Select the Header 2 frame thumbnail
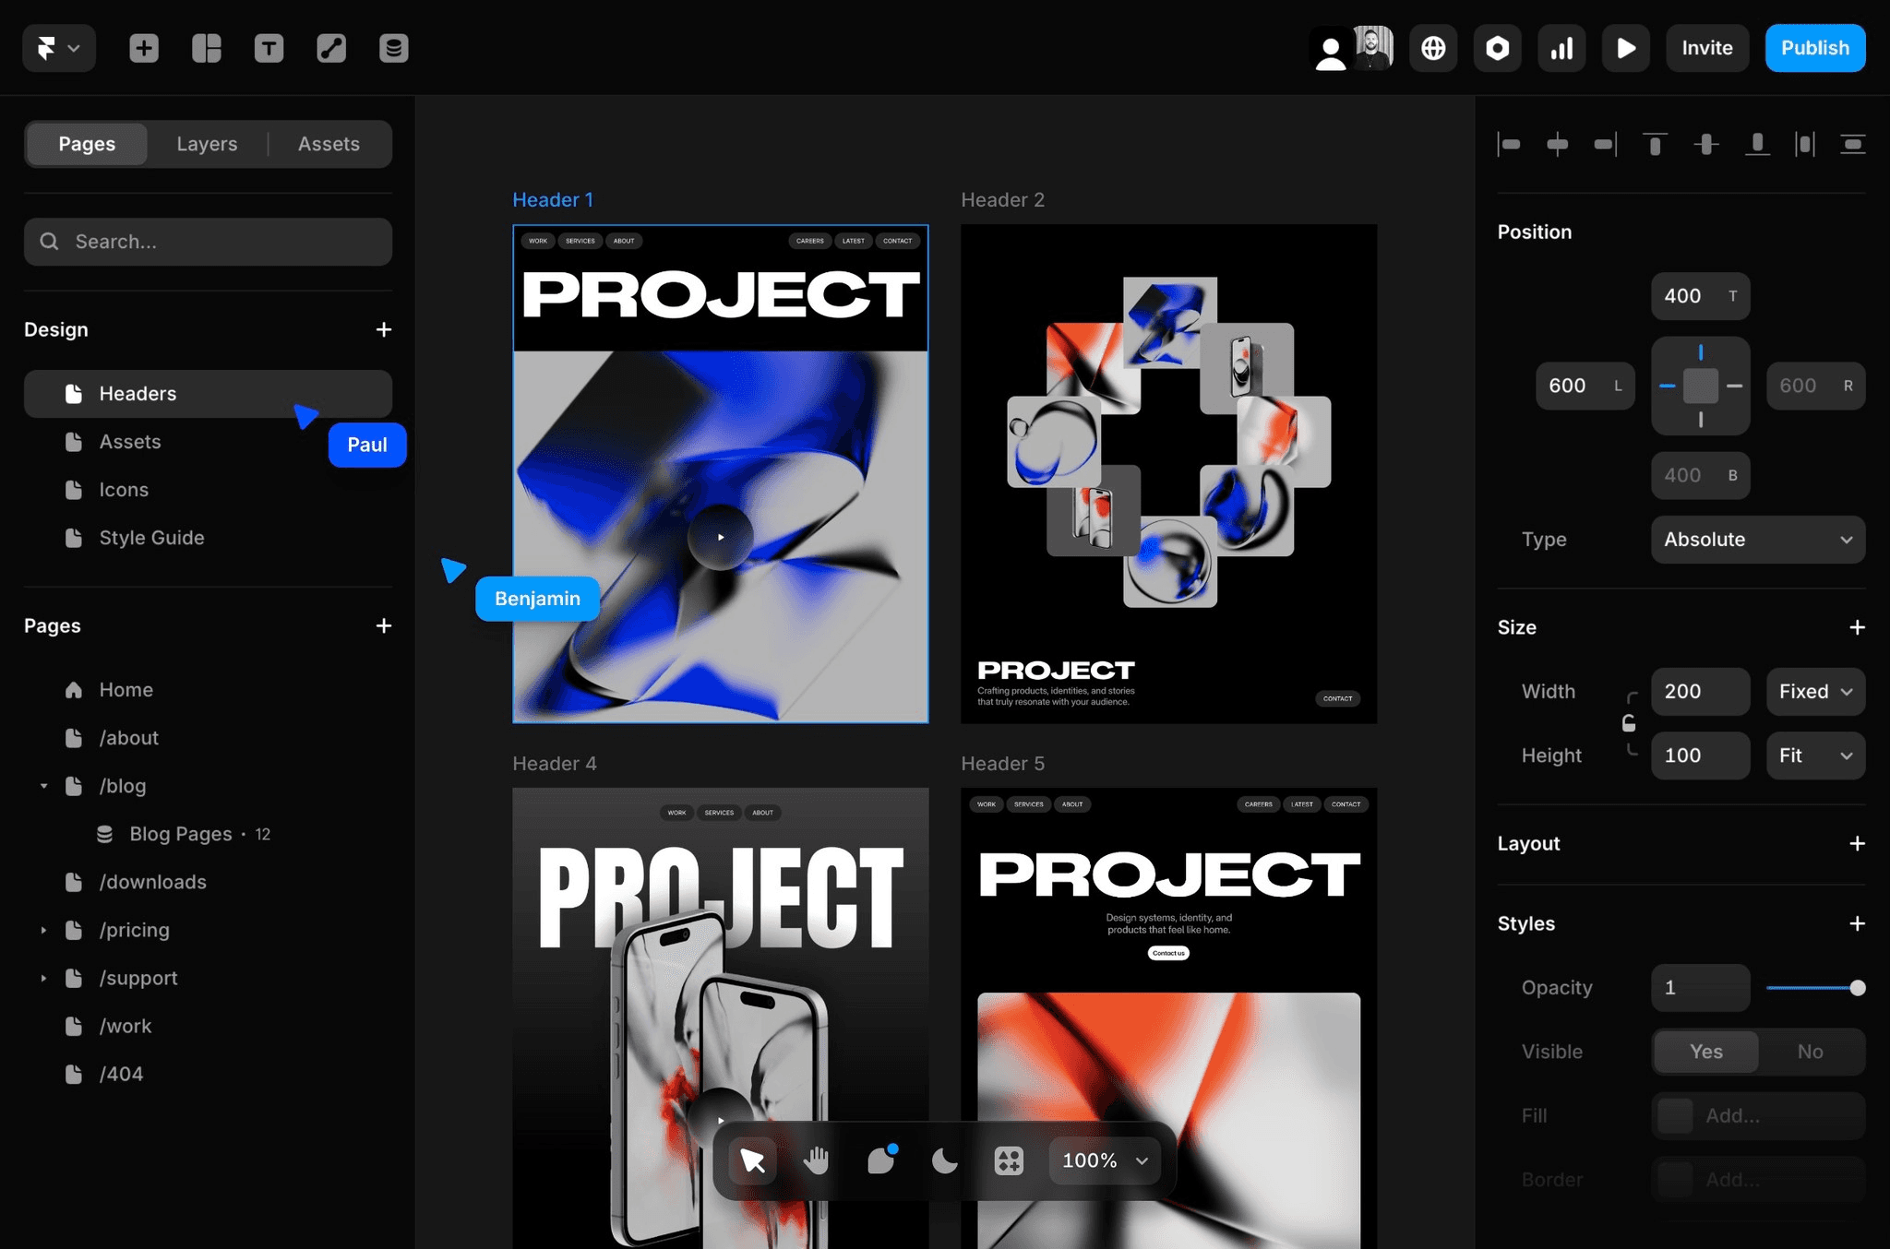 pos(1168,473)
